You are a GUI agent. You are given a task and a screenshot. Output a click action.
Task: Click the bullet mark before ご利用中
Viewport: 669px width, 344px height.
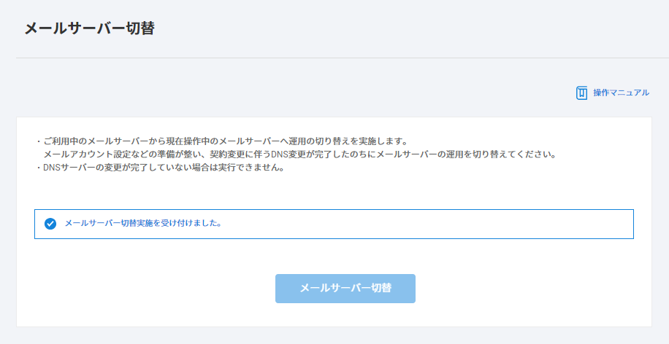[39, 141]
